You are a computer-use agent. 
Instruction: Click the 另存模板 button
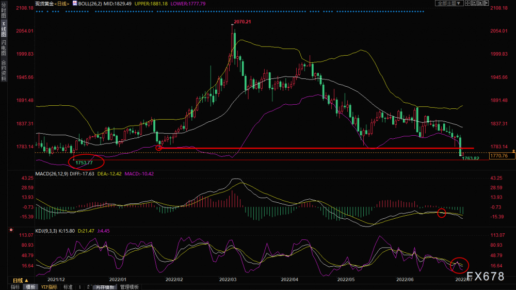click(105, 287)
